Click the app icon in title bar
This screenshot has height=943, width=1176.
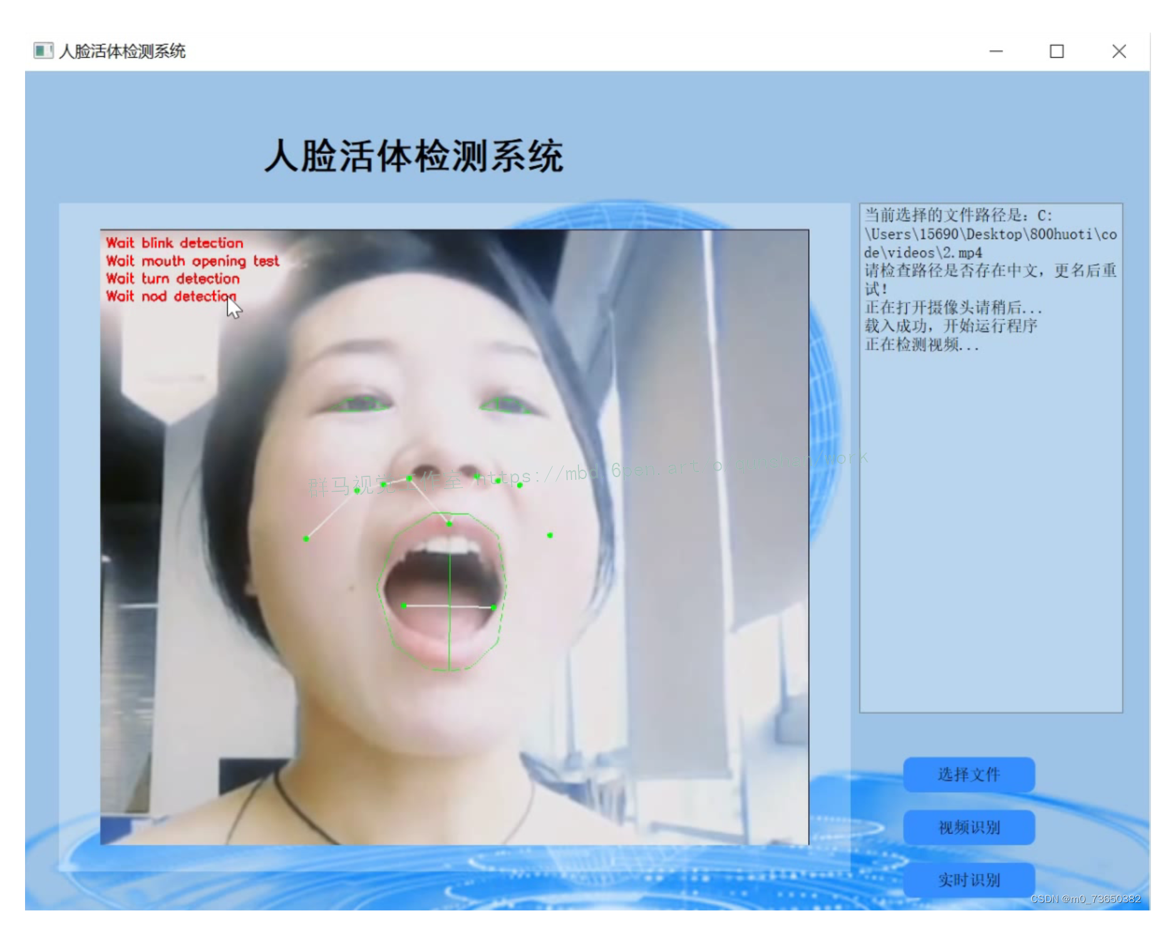click(43, 51)
